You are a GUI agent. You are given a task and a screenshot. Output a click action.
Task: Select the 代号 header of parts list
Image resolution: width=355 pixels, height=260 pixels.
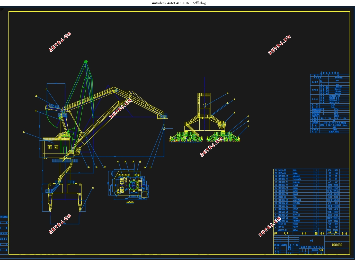pos(286,233)
